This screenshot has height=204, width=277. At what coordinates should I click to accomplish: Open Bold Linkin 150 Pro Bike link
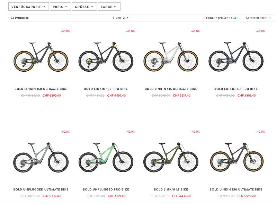click(106, 89)
